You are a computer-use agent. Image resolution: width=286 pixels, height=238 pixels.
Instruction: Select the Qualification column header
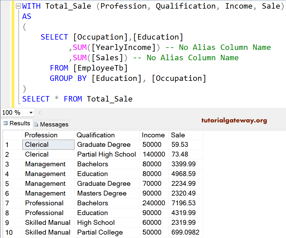(95, 135)
